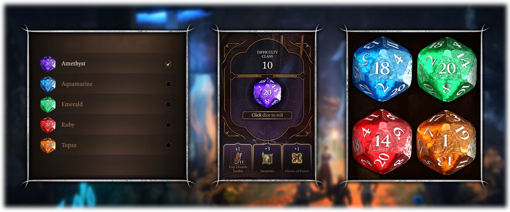The image size is (510, 212).
Task: Click the Gloves of Power bonus icon
Action: click(x=297, y=158)
